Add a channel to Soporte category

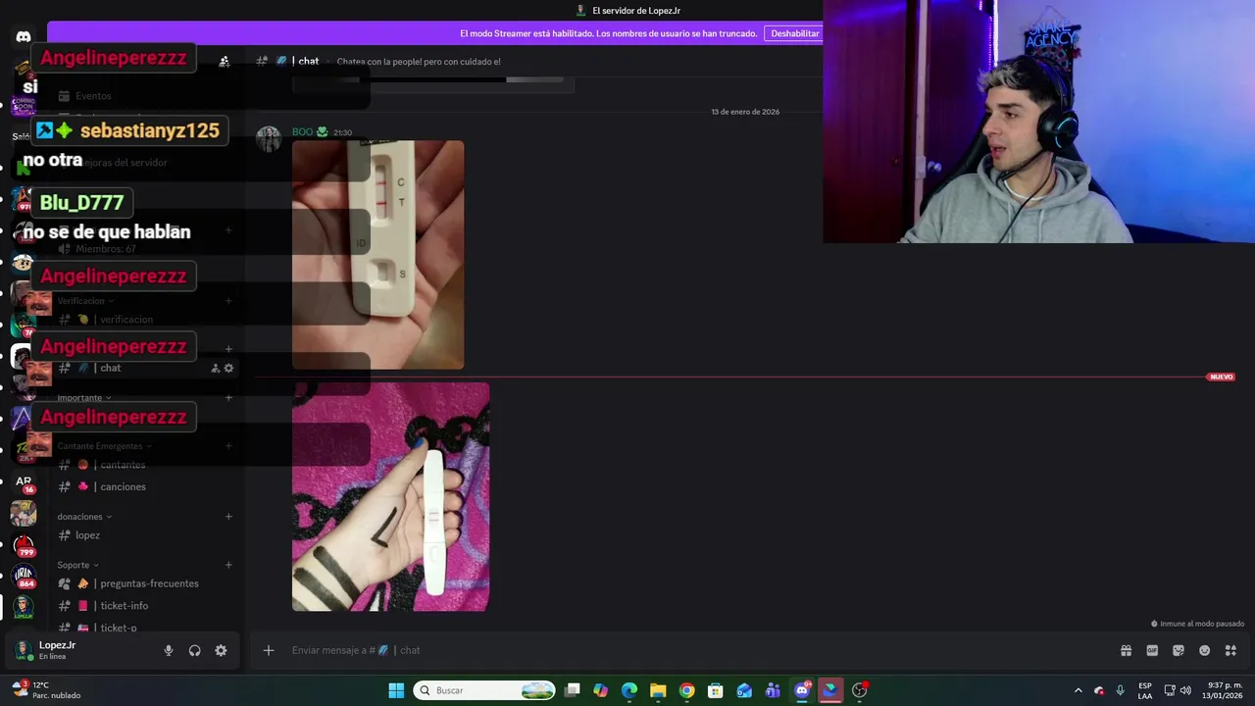(228, 565)
